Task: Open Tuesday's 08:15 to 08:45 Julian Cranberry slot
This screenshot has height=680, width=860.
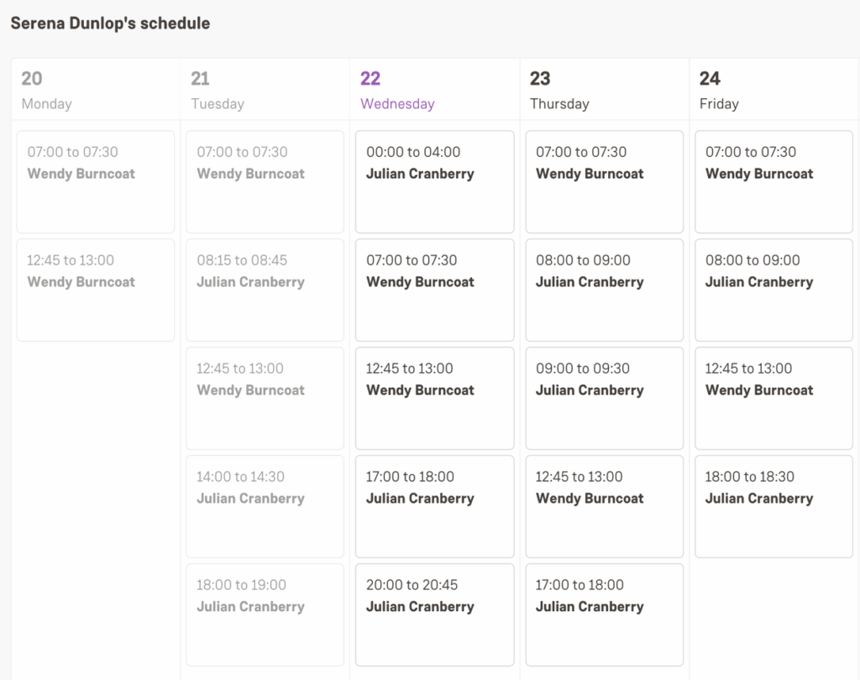Action: click(265, 290)
